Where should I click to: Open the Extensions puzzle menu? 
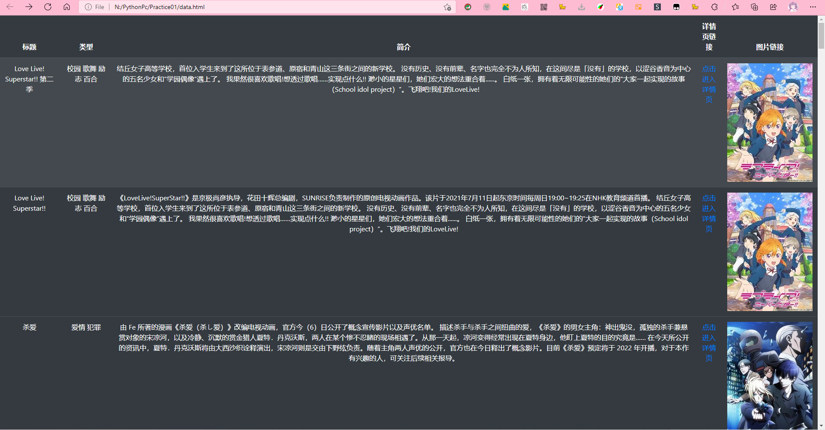[714, 7]
